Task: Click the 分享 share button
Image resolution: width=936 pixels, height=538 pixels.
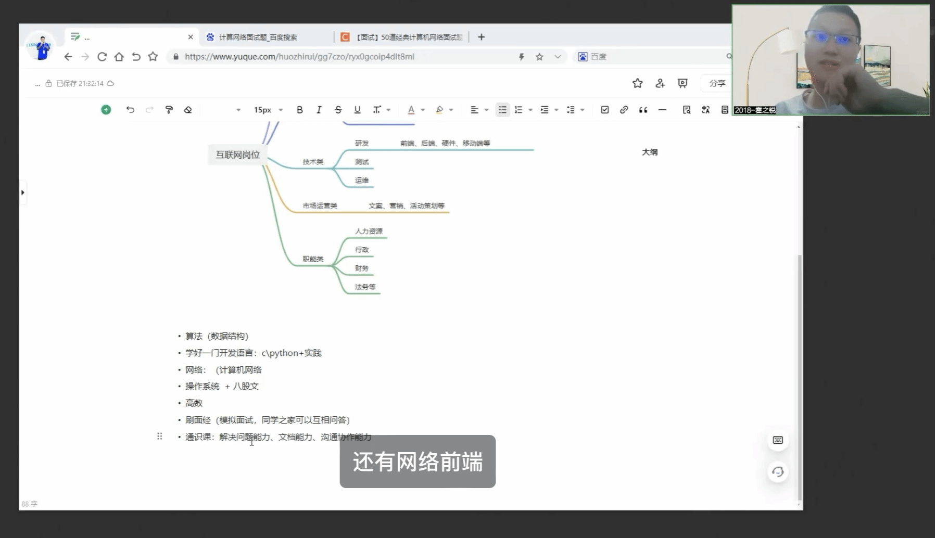Action: [x=717, y=83]
